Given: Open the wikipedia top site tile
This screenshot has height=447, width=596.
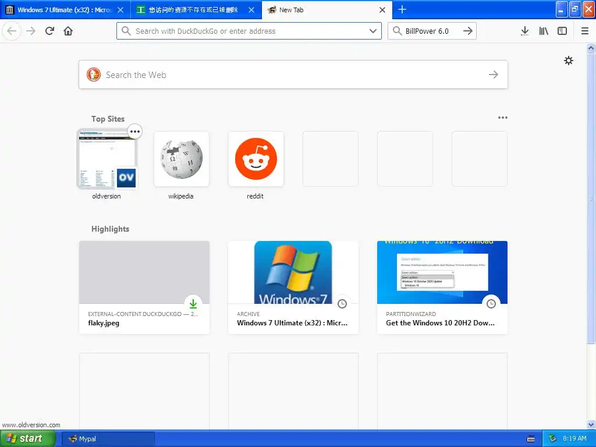Looking at the screenshot, I should point(182,159).
